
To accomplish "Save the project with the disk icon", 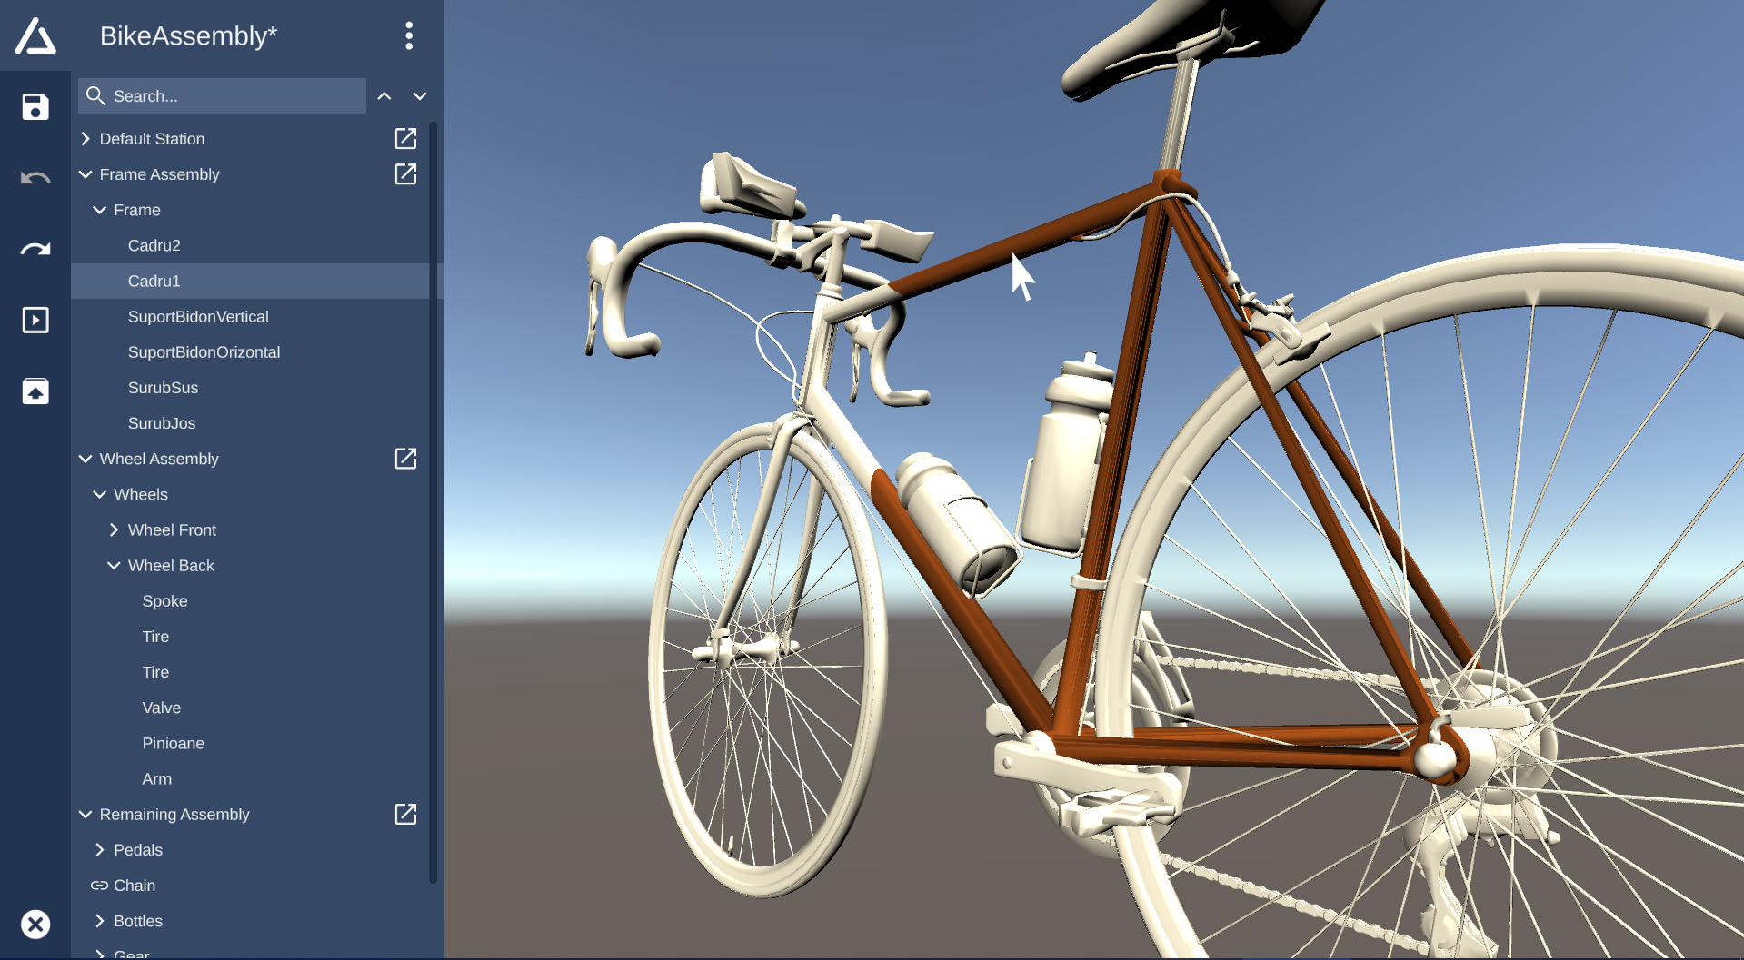I will (x=35, y=107).
